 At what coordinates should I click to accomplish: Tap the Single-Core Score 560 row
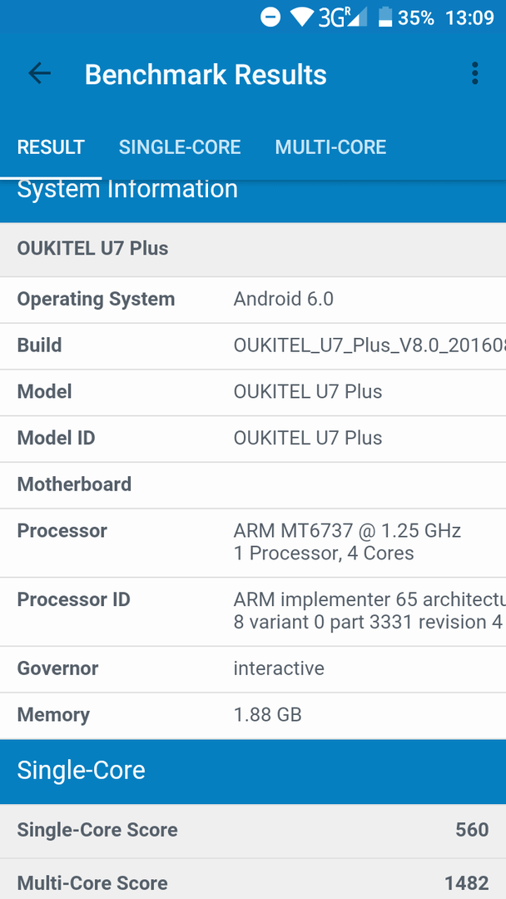tap(253, 830)
